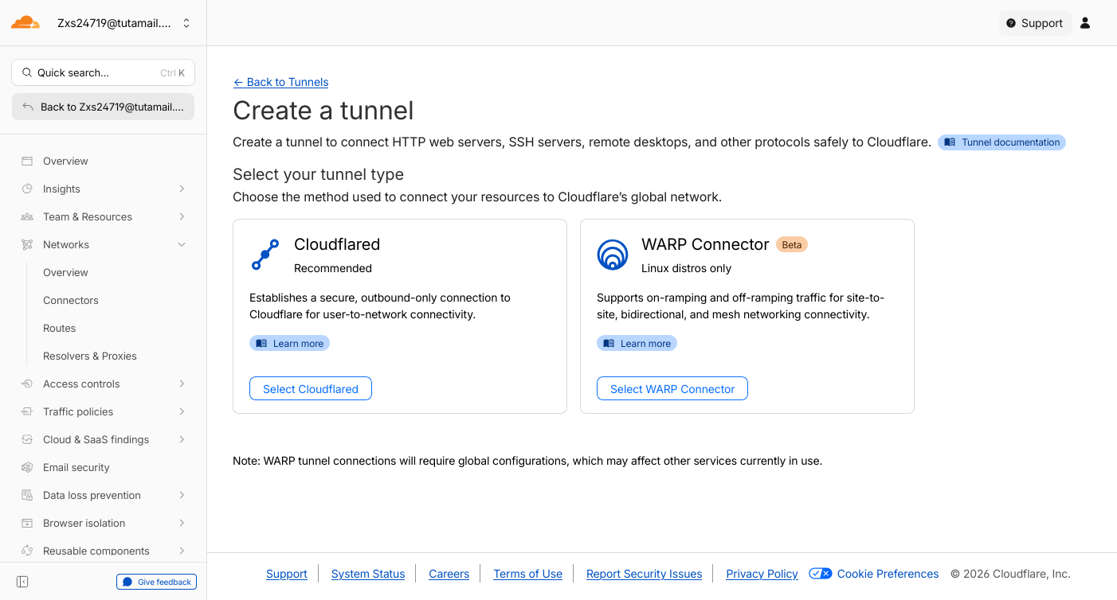The width and height of the screenshot is (1117, 600).
Task: Click the Back to account button
Action: (x=104, y=107)
